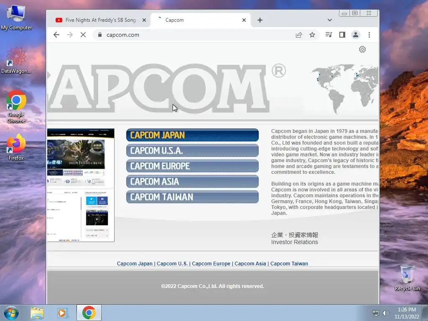Open the Capcom Asia footer link
The image size is (428, 321).
[250, 264]
